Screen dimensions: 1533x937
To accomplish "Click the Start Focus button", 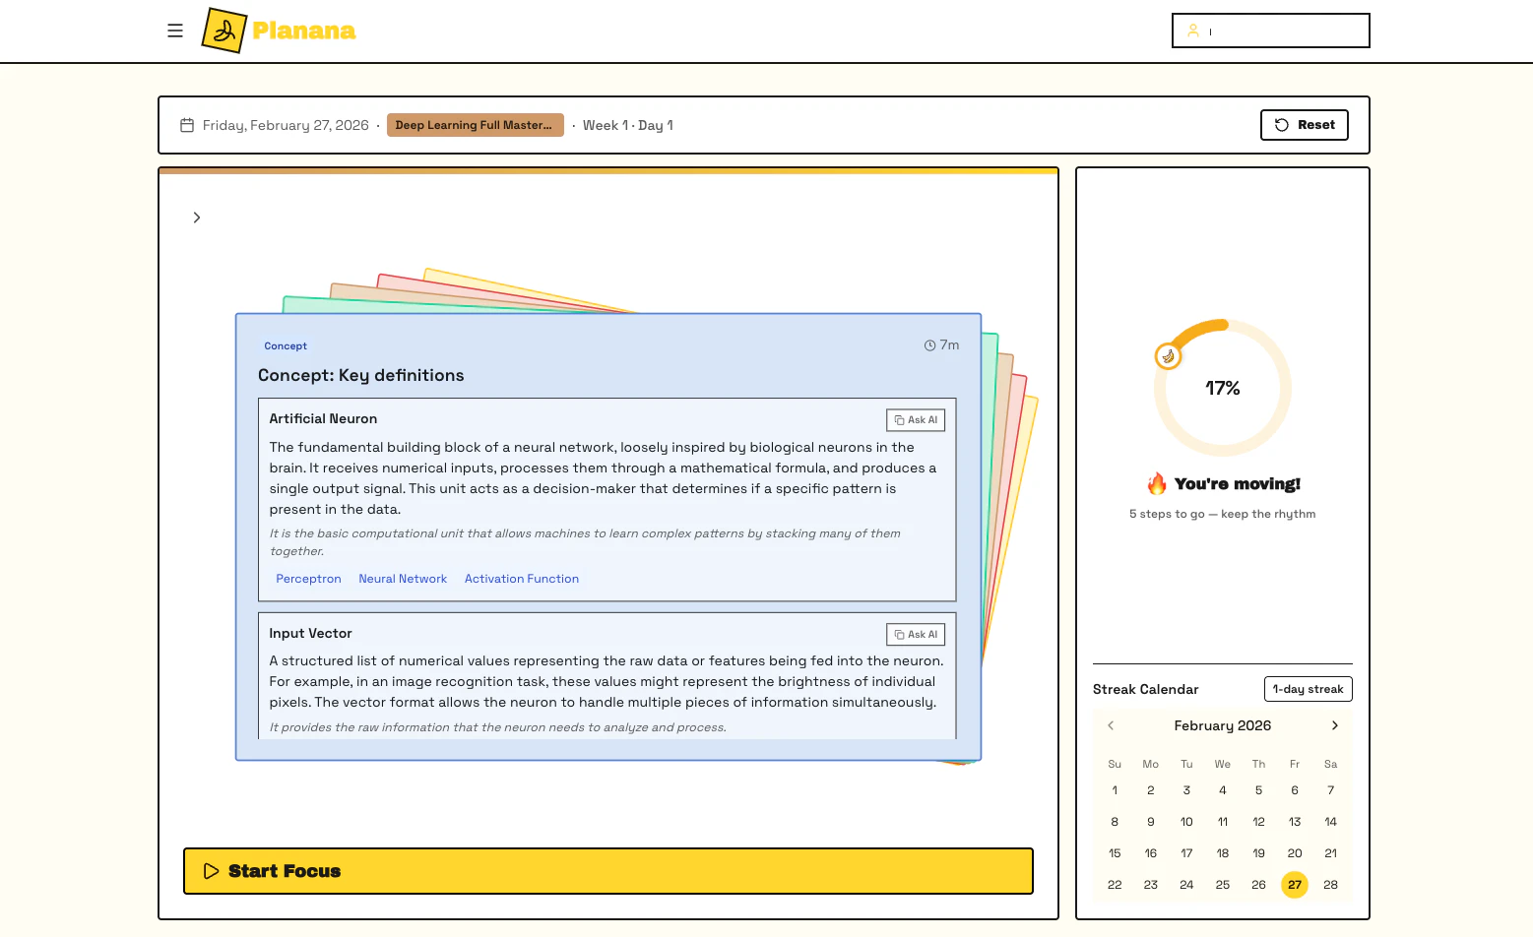I will (608, 871).
